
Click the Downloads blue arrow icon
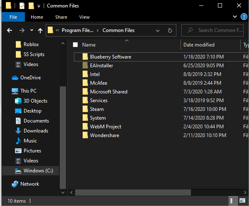coord(18,131)
